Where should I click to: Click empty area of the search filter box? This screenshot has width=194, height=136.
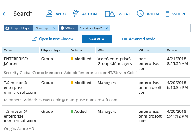click(x=150, y=28)
